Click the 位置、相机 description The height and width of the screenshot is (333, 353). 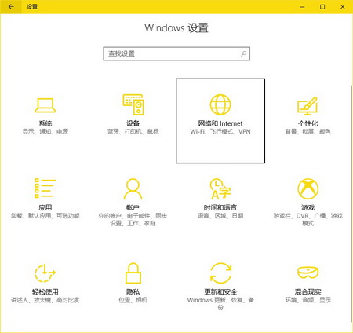point(133,300)
